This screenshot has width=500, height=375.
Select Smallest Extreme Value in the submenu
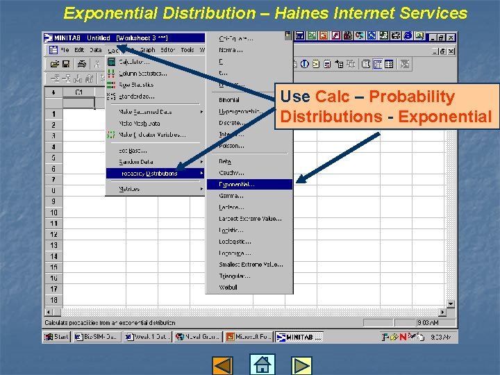tap(249, 265)
